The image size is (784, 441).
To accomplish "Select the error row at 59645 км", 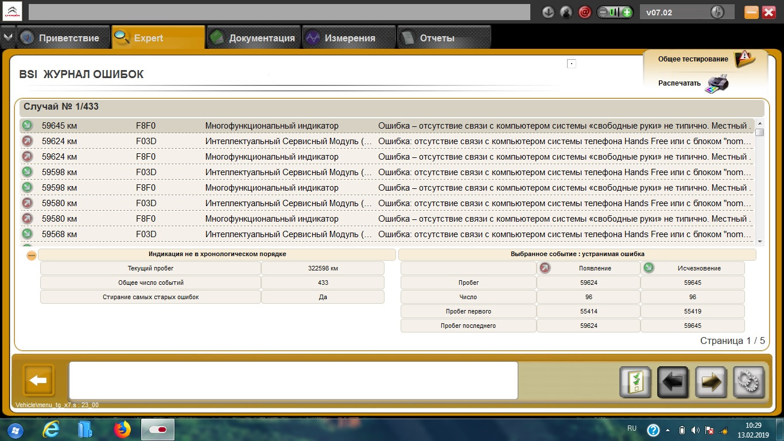I will click(x=387, y=126).
